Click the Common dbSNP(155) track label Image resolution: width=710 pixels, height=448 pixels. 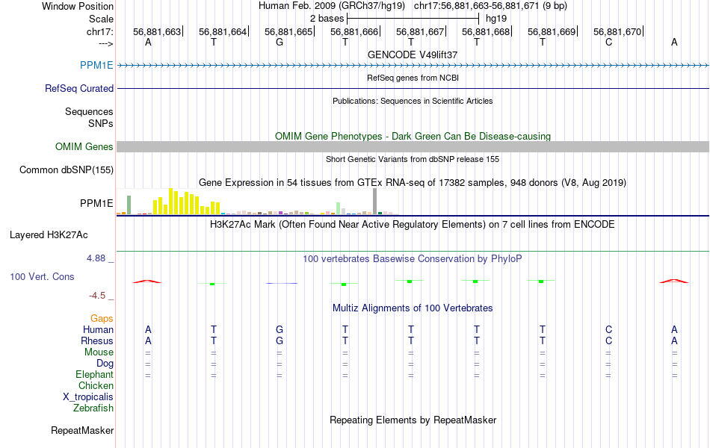click(67, 169)
